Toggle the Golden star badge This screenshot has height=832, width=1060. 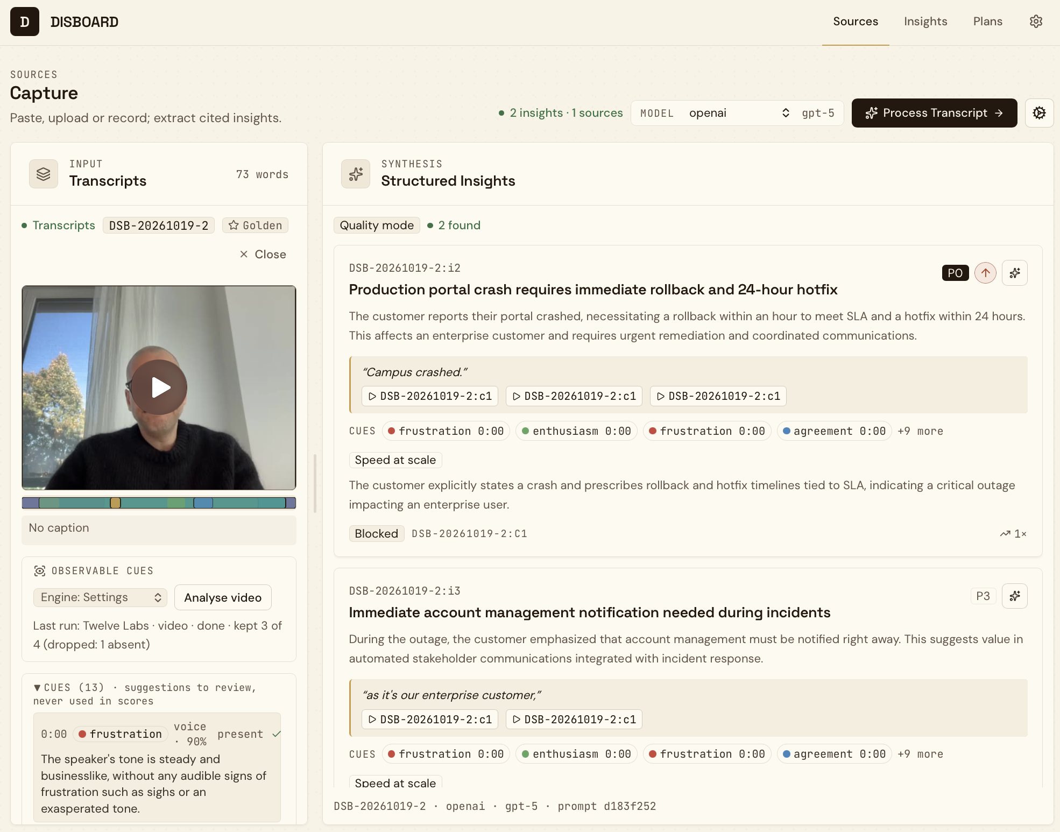click(255, 225)
